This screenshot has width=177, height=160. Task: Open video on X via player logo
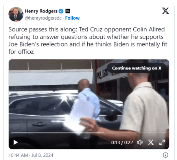point(151,142)
